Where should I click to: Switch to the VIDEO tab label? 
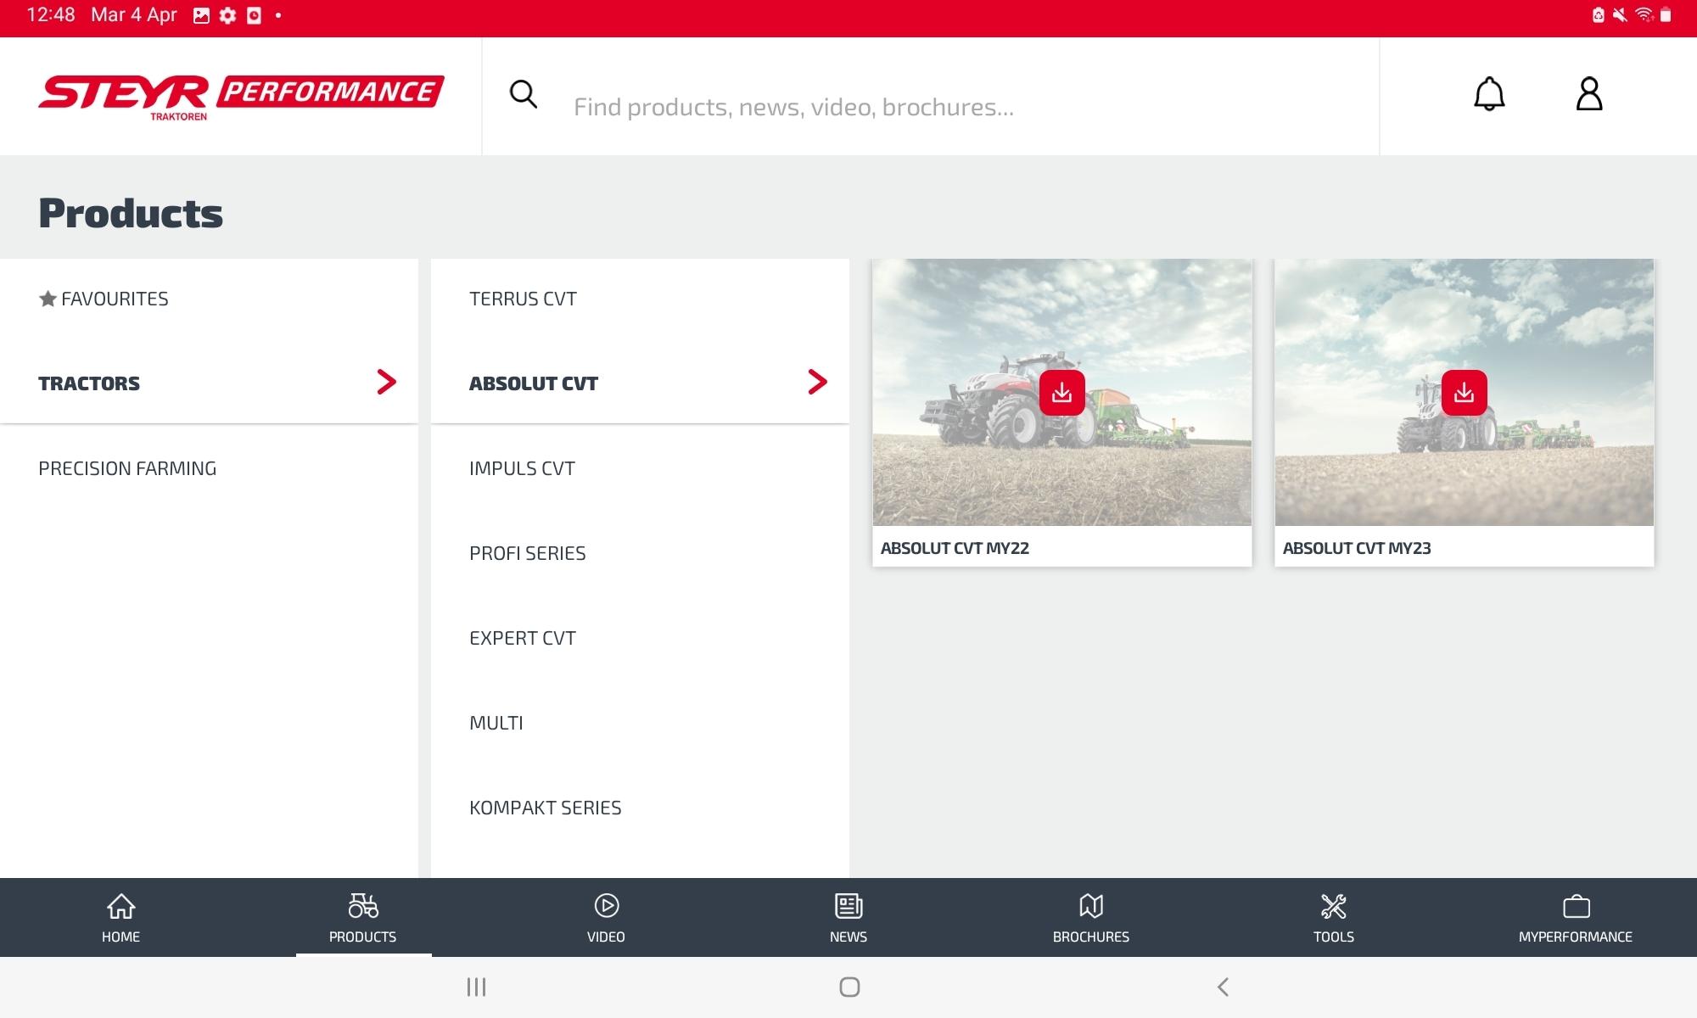(x=606, y=937)
